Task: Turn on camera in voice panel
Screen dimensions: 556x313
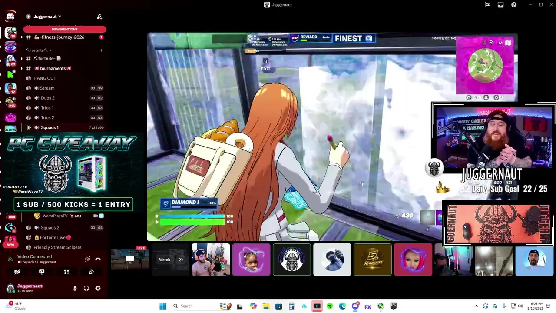Action: (x=17, y=272)
